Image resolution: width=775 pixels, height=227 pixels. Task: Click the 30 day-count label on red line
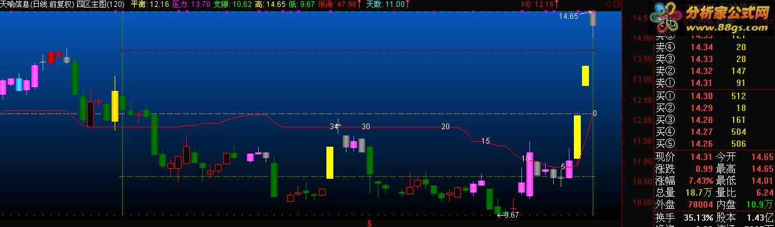(x=366, y=127)
